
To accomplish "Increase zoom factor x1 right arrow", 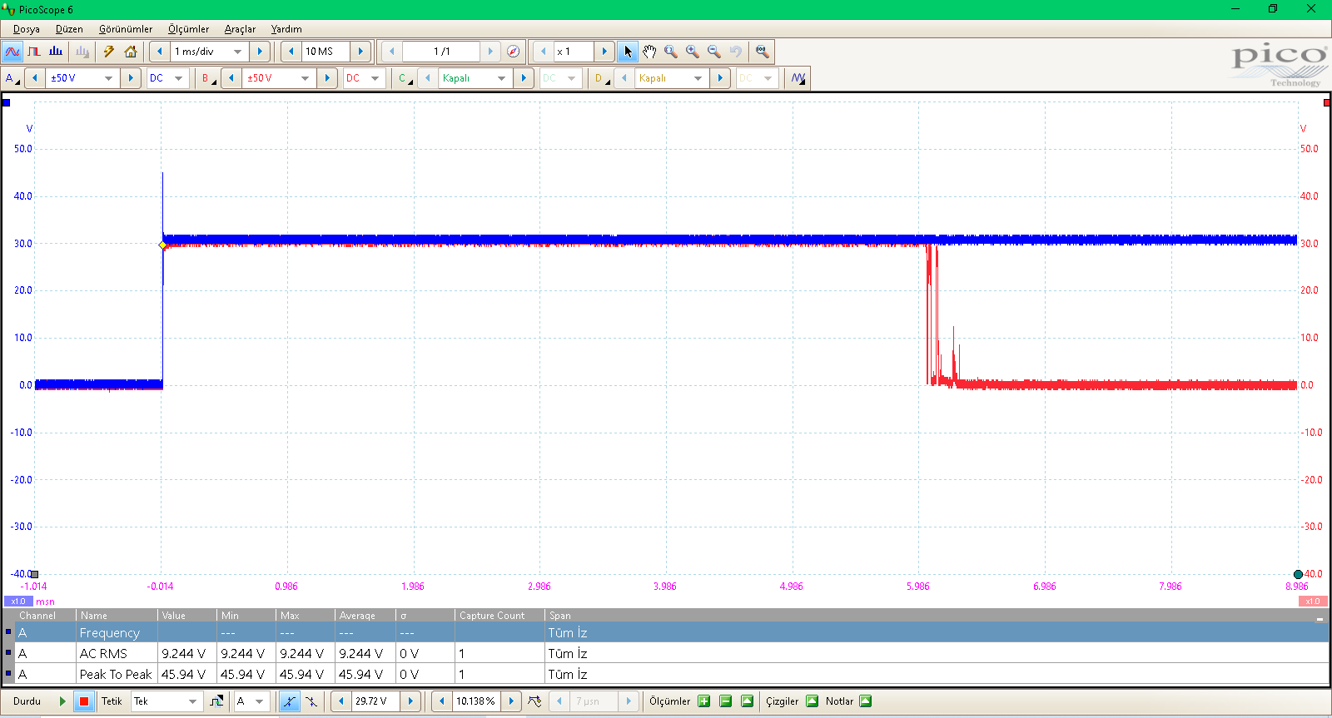I will pos(604,52).
